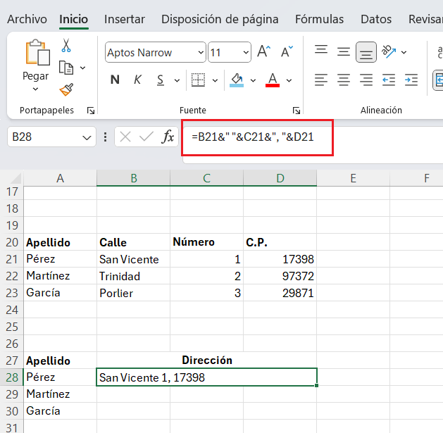Select the Calle header cell
The image size is (443, 433).
tap(133, 242)
